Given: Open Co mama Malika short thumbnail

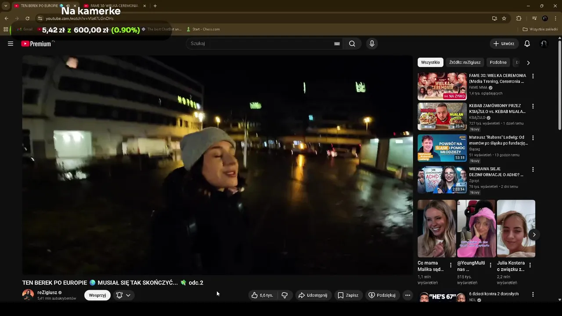Looking at the screenshot, I should pyautogui.click(x=437, y=229).
